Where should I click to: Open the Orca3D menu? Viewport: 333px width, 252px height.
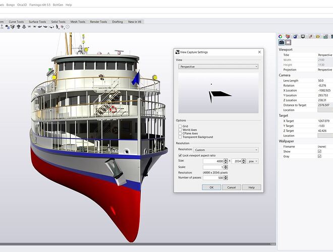pos(22,5)
